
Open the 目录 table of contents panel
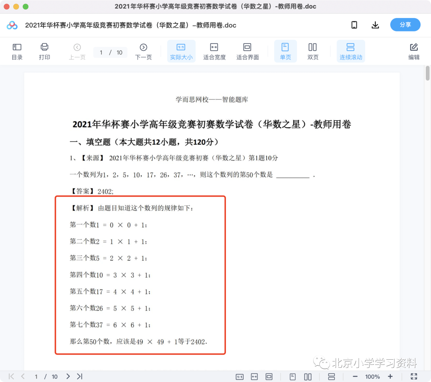[17, 51]
